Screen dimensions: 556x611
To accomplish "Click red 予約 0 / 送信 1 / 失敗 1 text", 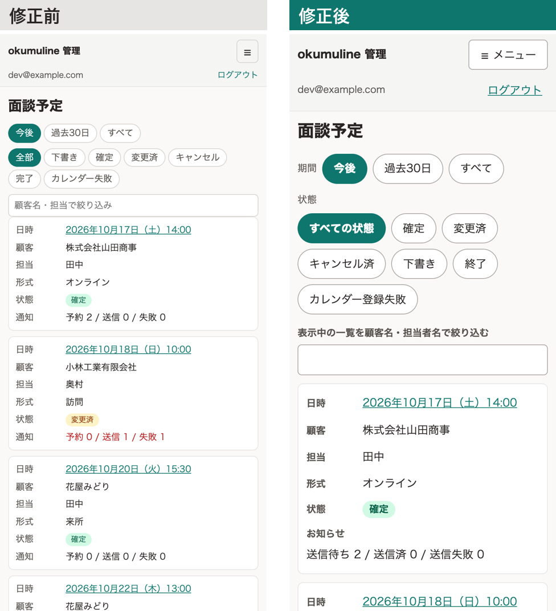I will pos(115,437).
